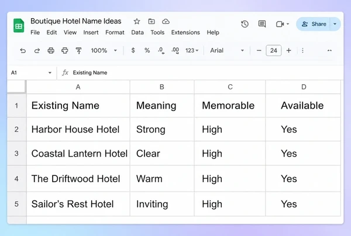Open the Arial font dropdown
351x236 pixels.
click(x=227, y=50)
